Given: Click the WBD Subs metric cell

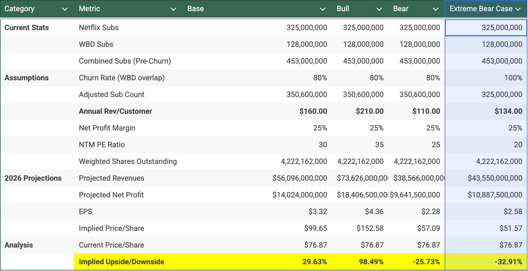Looking at the screenshot, I should [x=128, y=44].
